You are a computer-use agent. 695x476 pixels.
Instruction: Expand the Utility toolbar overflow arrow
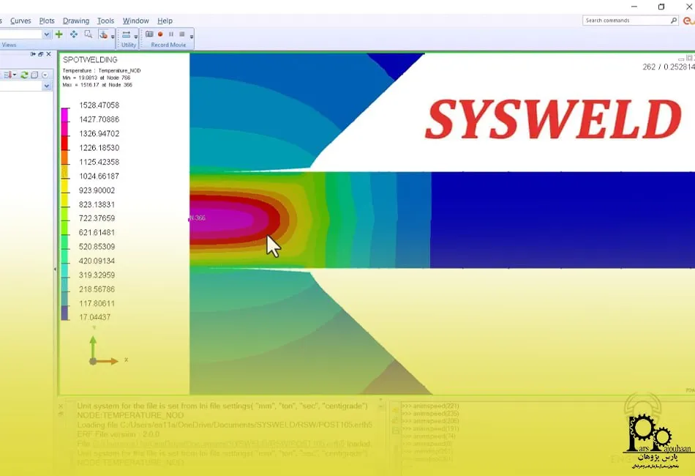pyautogui.click(x=135, y=37)
